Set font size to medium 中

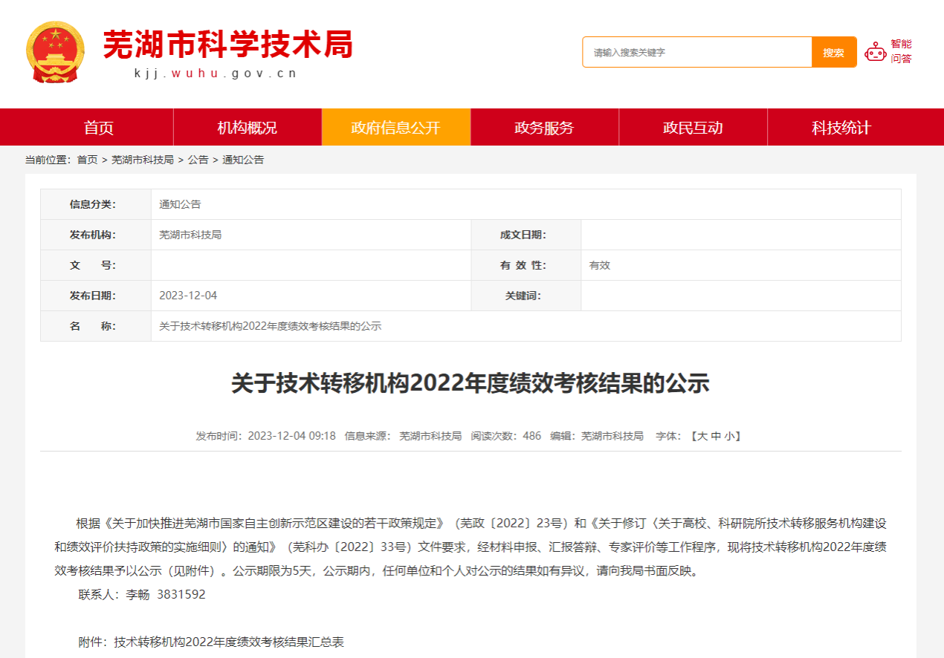[715, 436]
